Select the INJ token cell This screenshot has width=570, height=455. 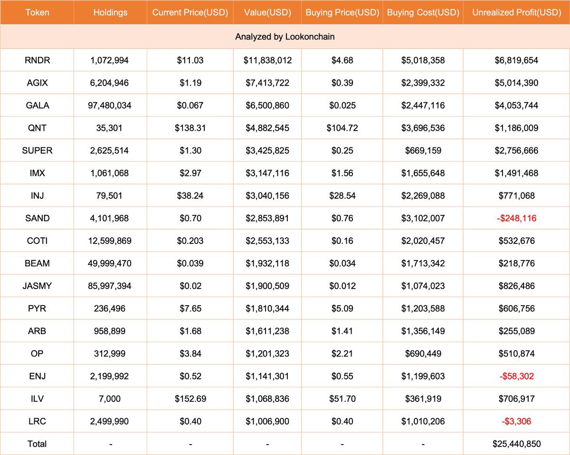pos(37,196)
